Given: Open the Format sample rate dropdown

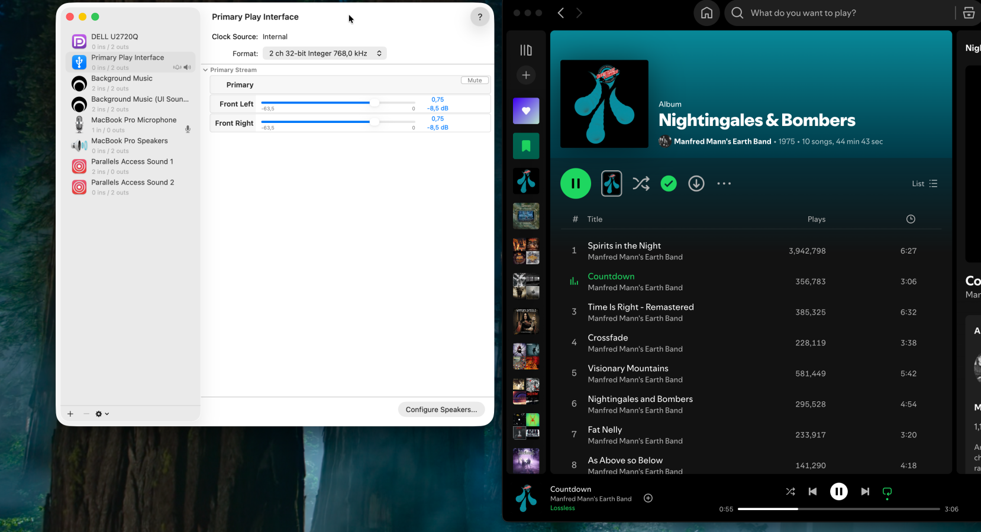Looking at the screenshot, I should [324, 53].
